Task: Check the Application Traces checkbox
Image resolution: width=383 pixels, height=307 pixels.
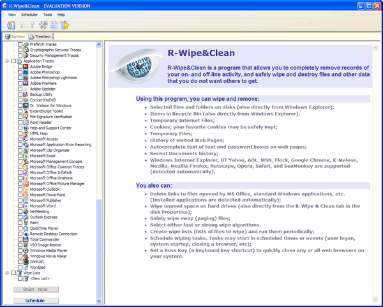Action: pyautogui.click(x=13, y=61)
